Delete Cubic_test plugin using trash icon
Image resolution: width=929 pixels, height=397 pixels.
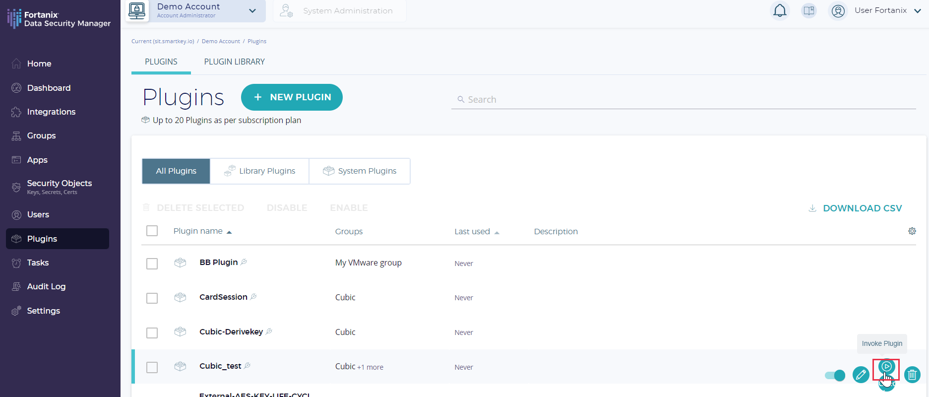pos(912,375)
